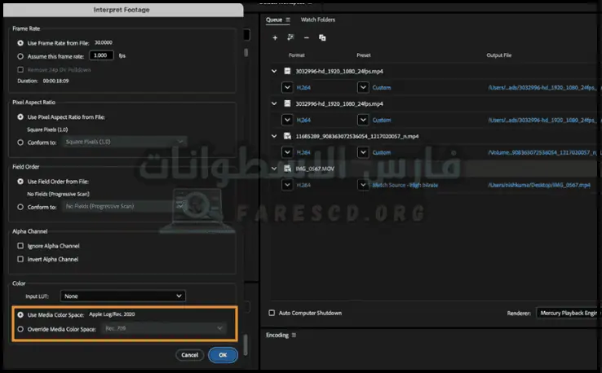The width and height of the screenshot is (602, 373).
Task: Click the Add Output settings icon
Action: (290, 37)
